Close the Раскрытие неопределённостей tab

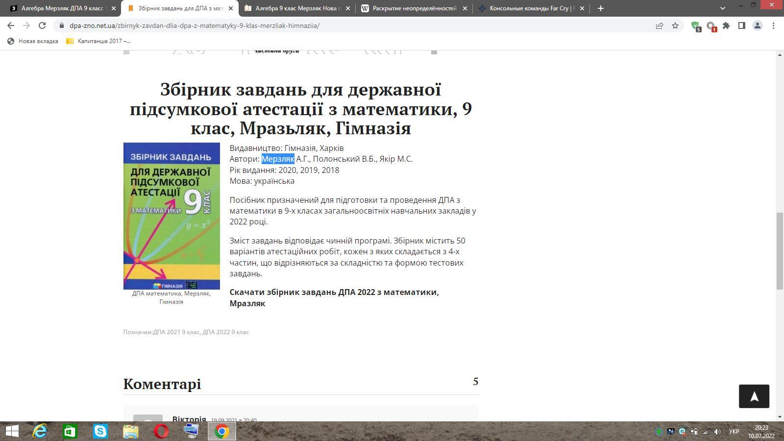pos(465,8)
